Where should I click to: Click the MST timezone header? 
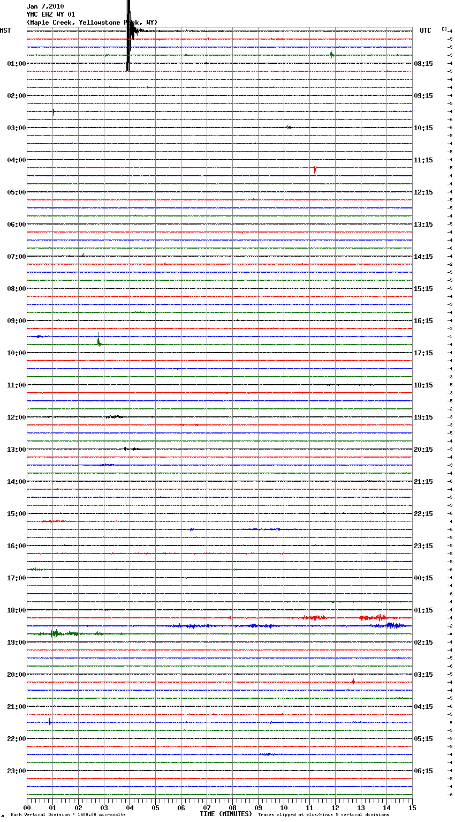click(x=5, y=31)
